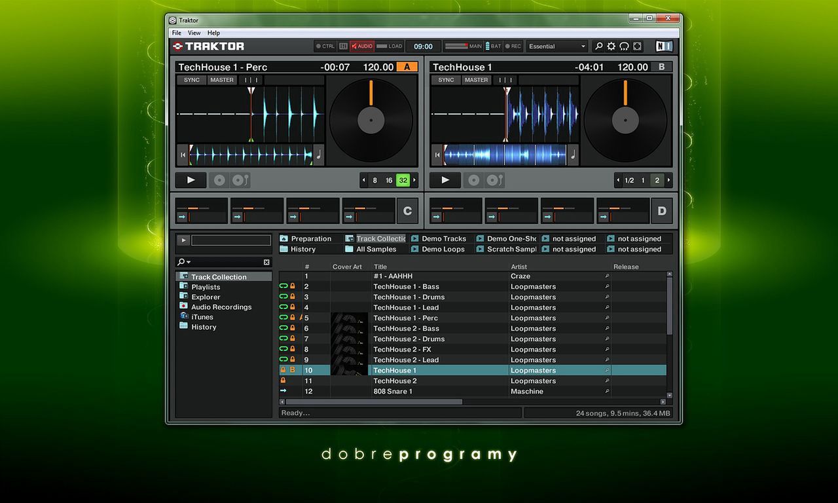The height and width of the screenshot is (503, 838).
Task: Play Deck B
Action: coord(445,180)
